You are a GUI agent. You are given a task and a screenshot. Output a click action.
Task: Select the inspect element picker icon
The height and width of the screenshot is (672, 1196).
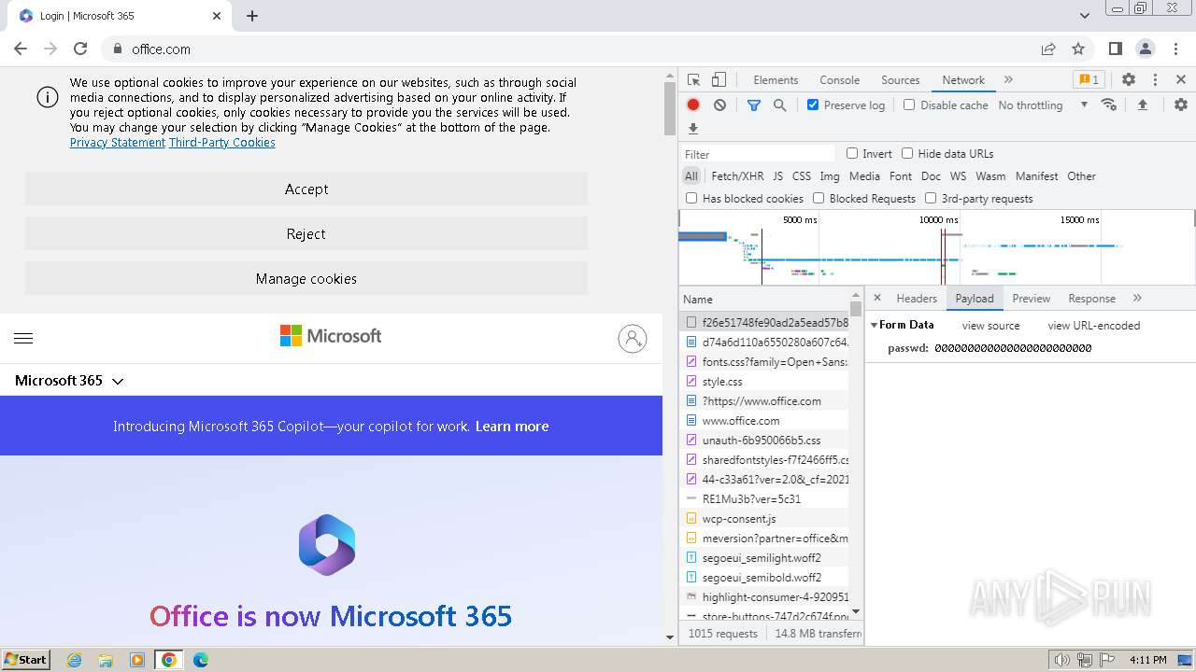693,80
